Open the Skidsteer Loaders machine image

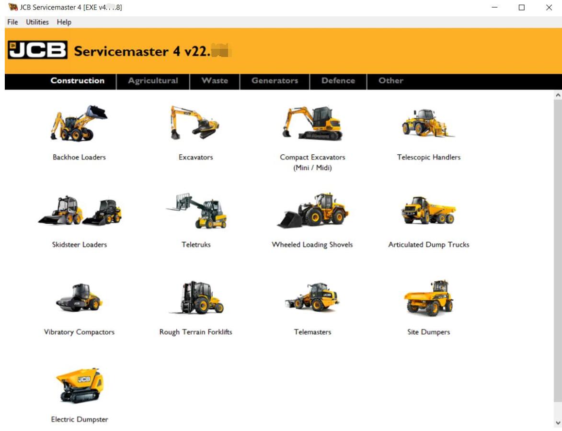(x=80, y=210)
